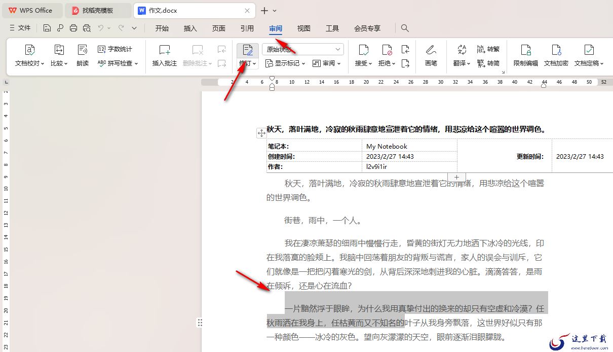Click the first-line indent ruler marker
The height and width of the screenshot is (352, 613).
tap(272, 79)
